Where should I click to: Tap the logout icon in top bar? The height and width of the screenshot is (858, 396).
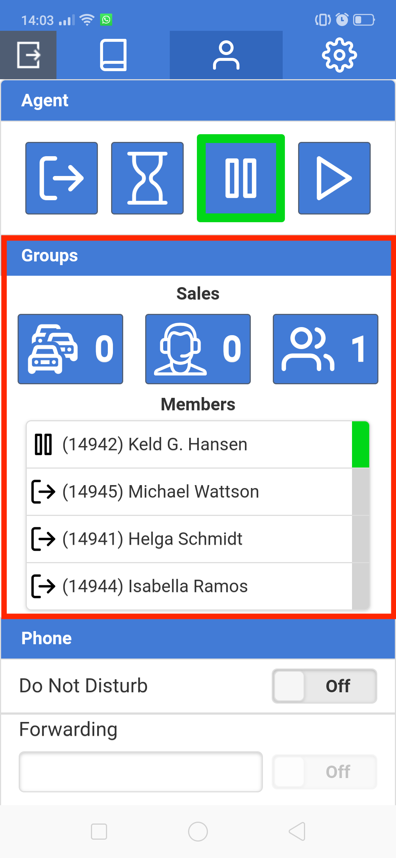pos(28,55)
